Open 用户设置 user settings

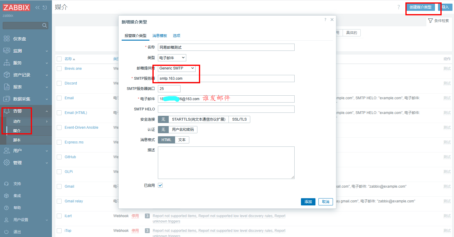click(x=26, y=220)
